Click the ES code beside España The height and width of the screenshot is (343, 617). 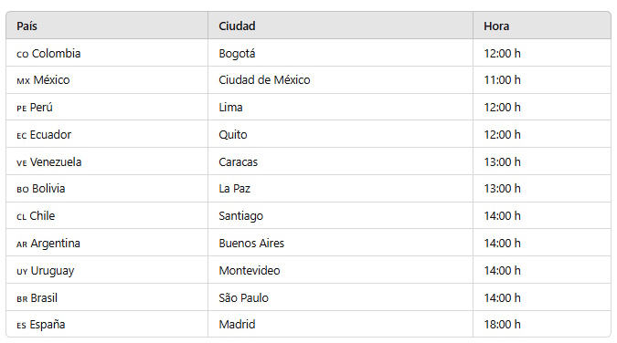tap(21, 326)
